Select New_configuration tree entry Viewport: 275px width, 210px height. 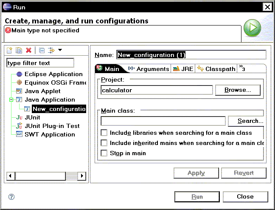59,109
